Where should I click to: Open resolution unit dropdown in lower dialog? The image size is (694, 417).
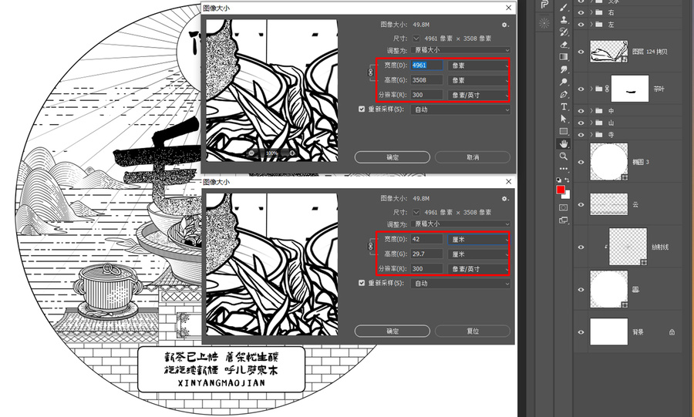478,269
